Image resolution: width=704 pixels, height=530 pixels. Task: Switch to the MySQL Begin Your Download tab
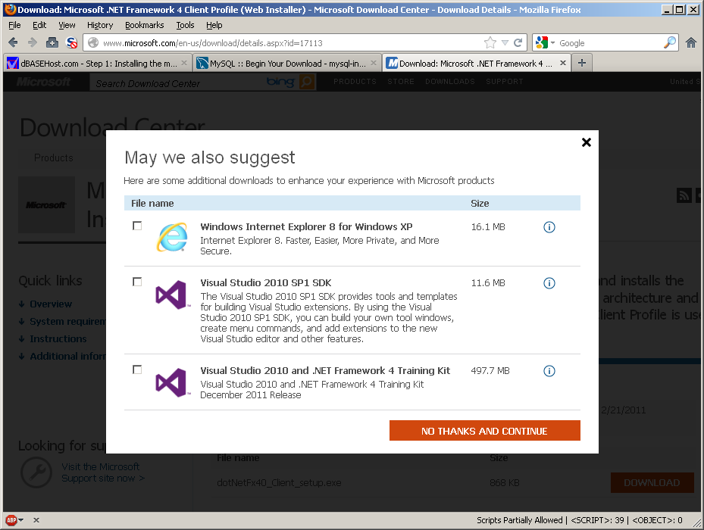[287, 64]
